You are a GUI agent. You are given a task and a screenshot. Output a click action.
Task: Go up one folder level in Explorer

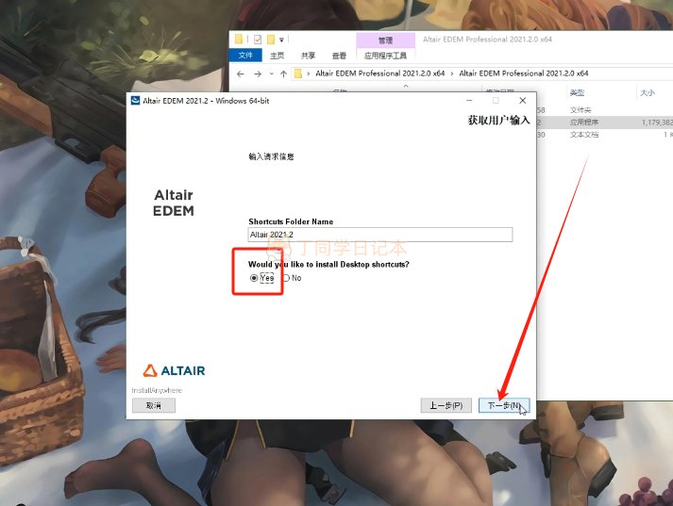pyautogui.click(x=283, y=73)
